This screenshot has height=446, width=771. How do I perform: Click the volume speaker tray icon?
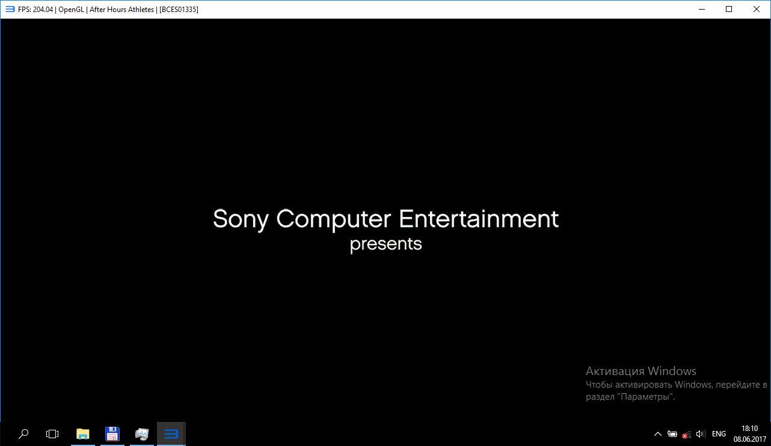(700, 434)
